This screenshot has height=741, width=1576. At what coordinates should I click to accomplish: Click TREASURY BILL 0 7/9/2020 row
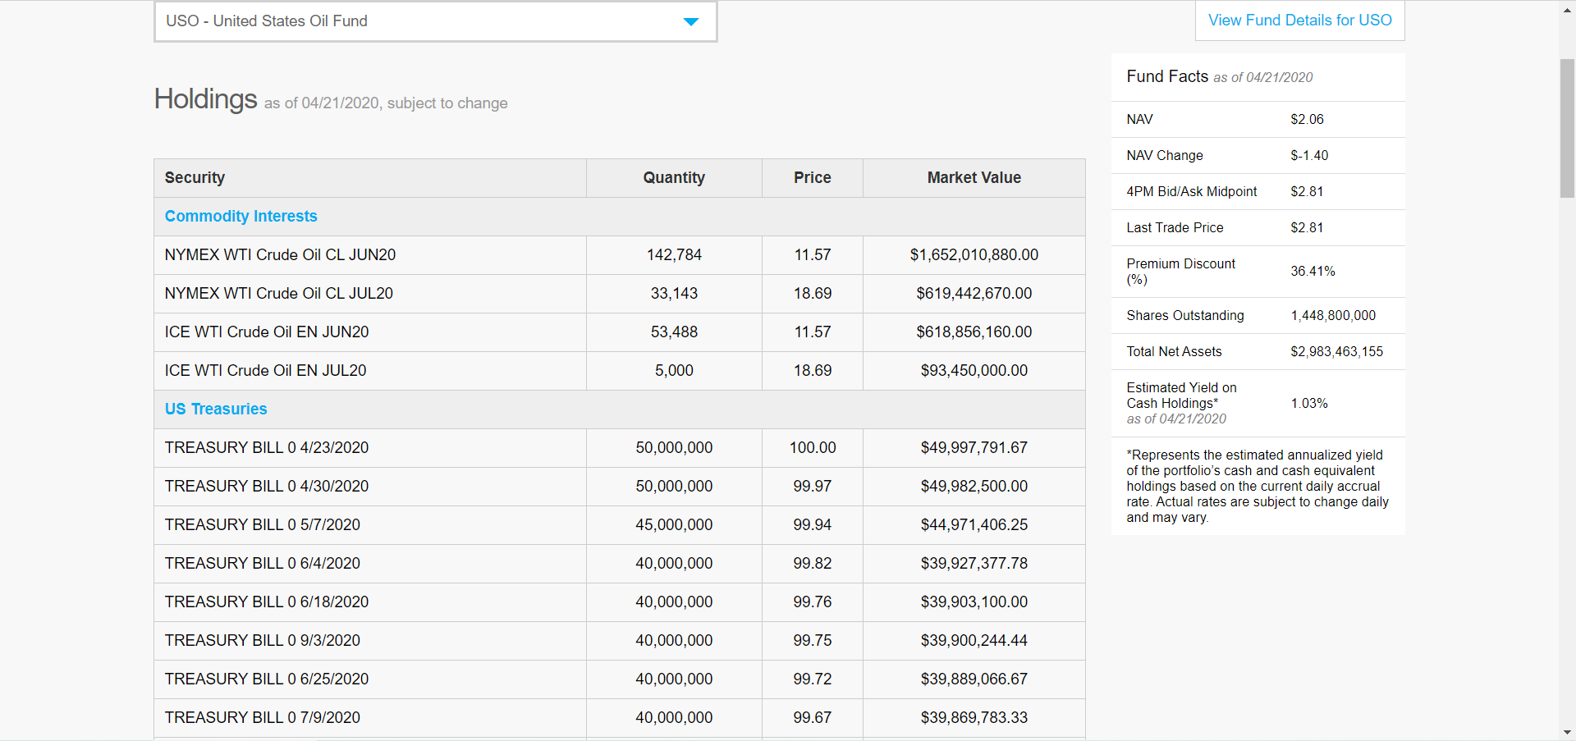click(620, 718)
